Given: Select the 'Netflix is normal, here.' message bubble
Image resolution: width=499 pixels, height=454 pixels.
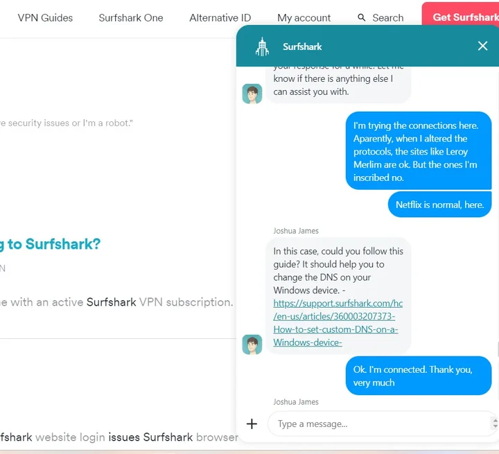Looking at the screenshot, I should point(439,204).
